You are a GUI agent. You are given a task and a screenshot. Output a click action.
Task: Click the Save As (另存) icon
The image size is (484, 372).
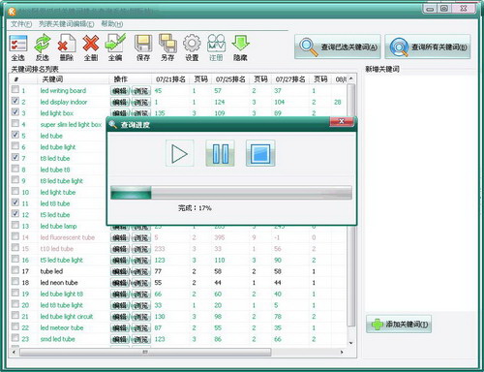(x=167, y=47)
